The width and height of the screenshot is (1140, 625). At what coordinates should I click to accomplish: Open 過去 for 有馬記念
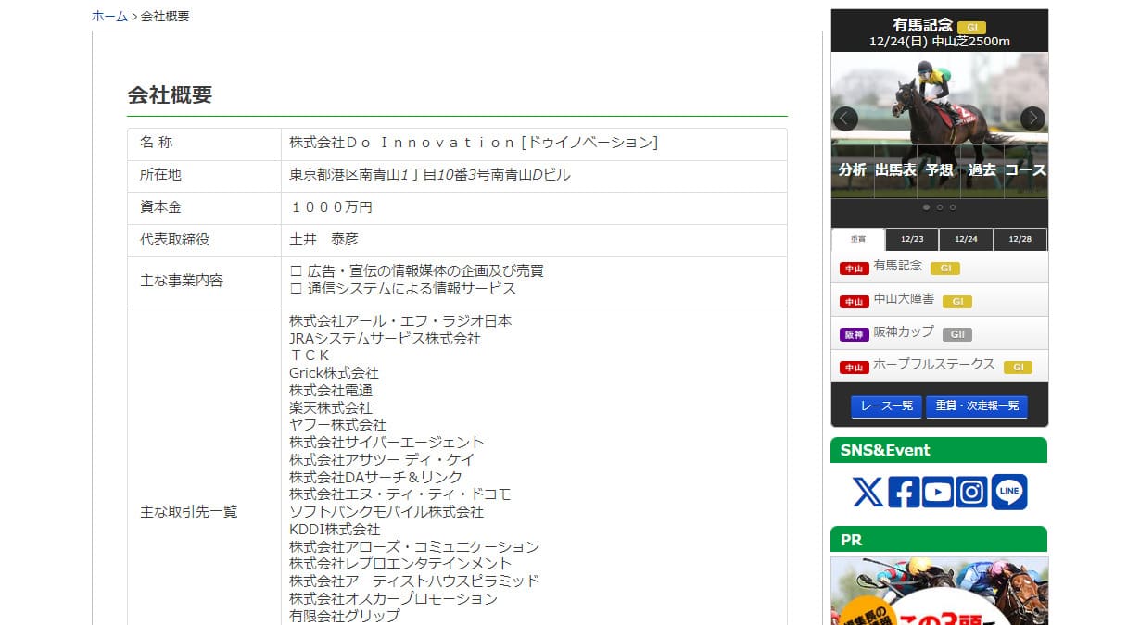coord(982,170)
